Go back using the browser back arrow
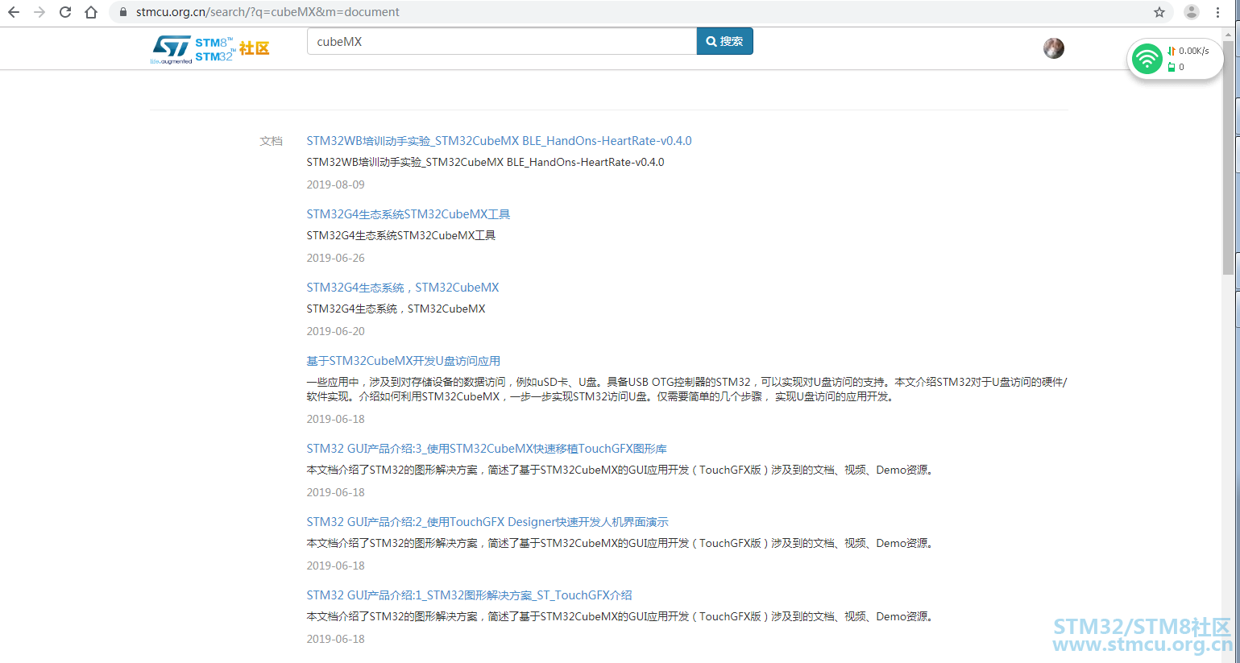The image size is (1240, 663). pyautogui.click(x=14, y=12)
